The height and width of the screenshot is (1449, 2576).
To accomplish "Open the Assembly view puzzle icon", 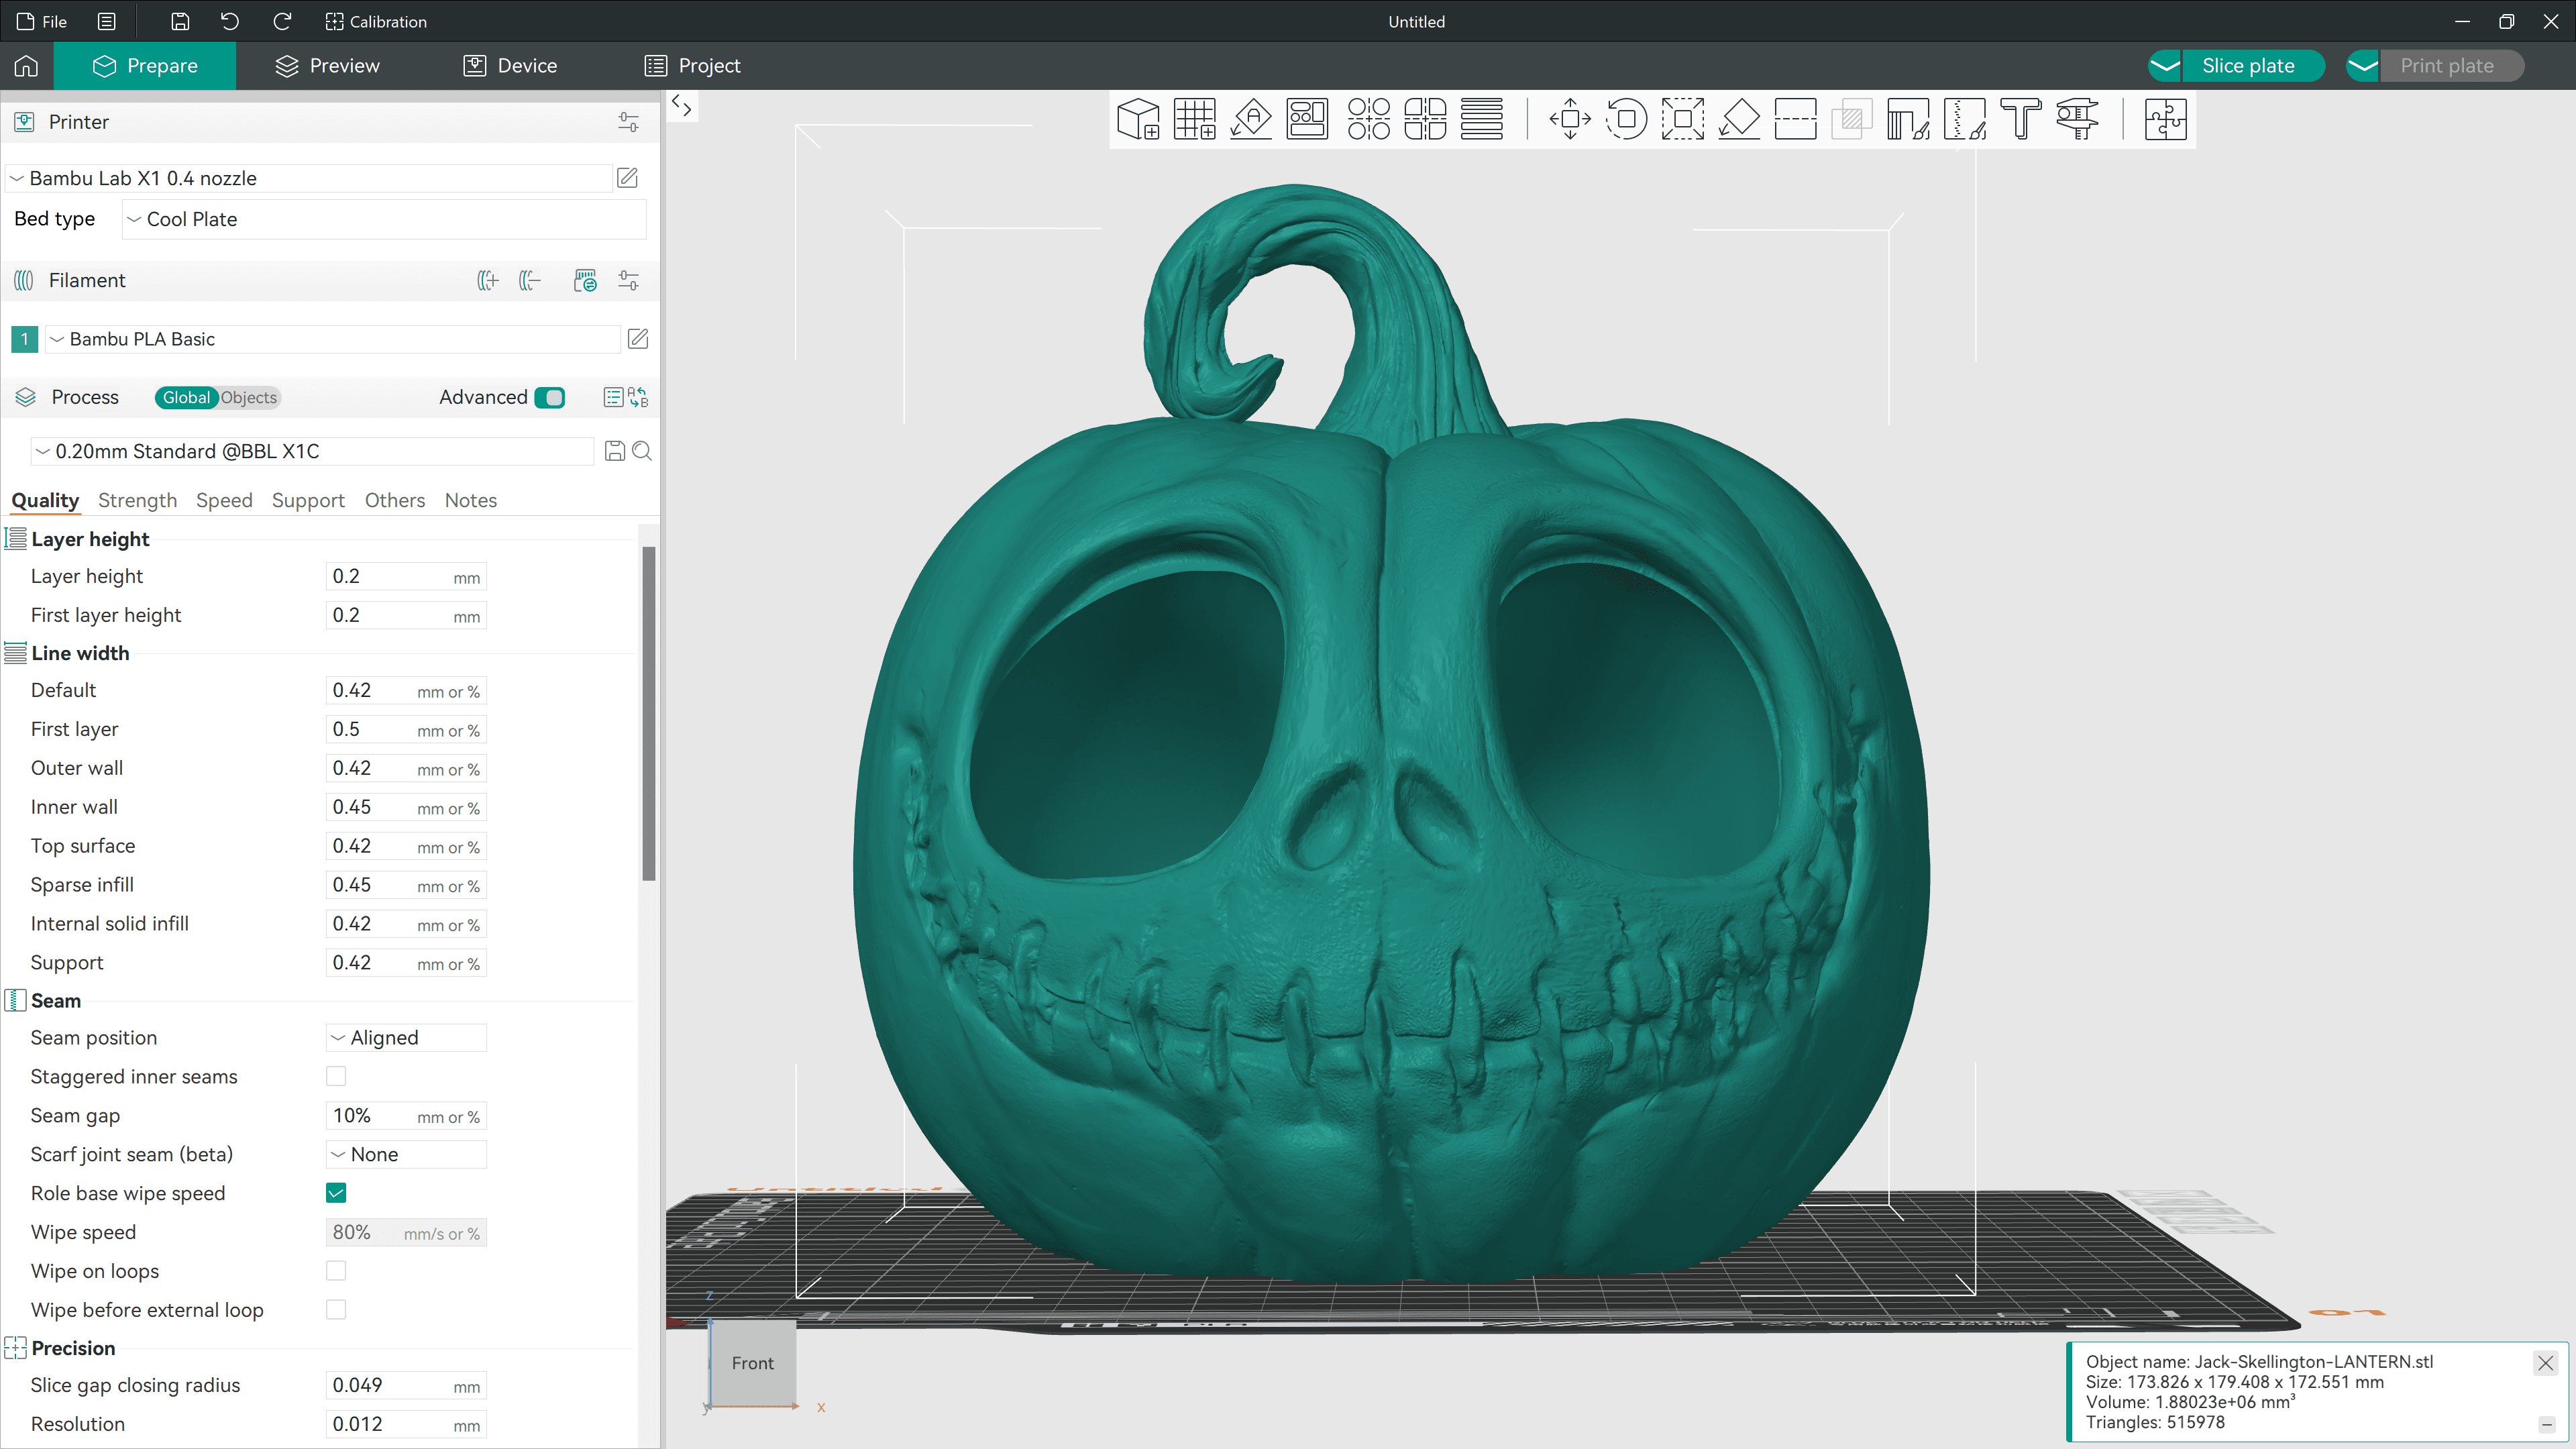I will click(x=2165, y=119).
